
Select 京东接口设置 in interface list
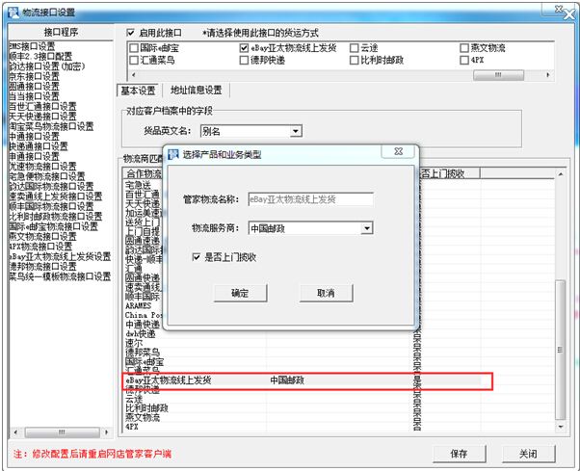coord(35,76)
